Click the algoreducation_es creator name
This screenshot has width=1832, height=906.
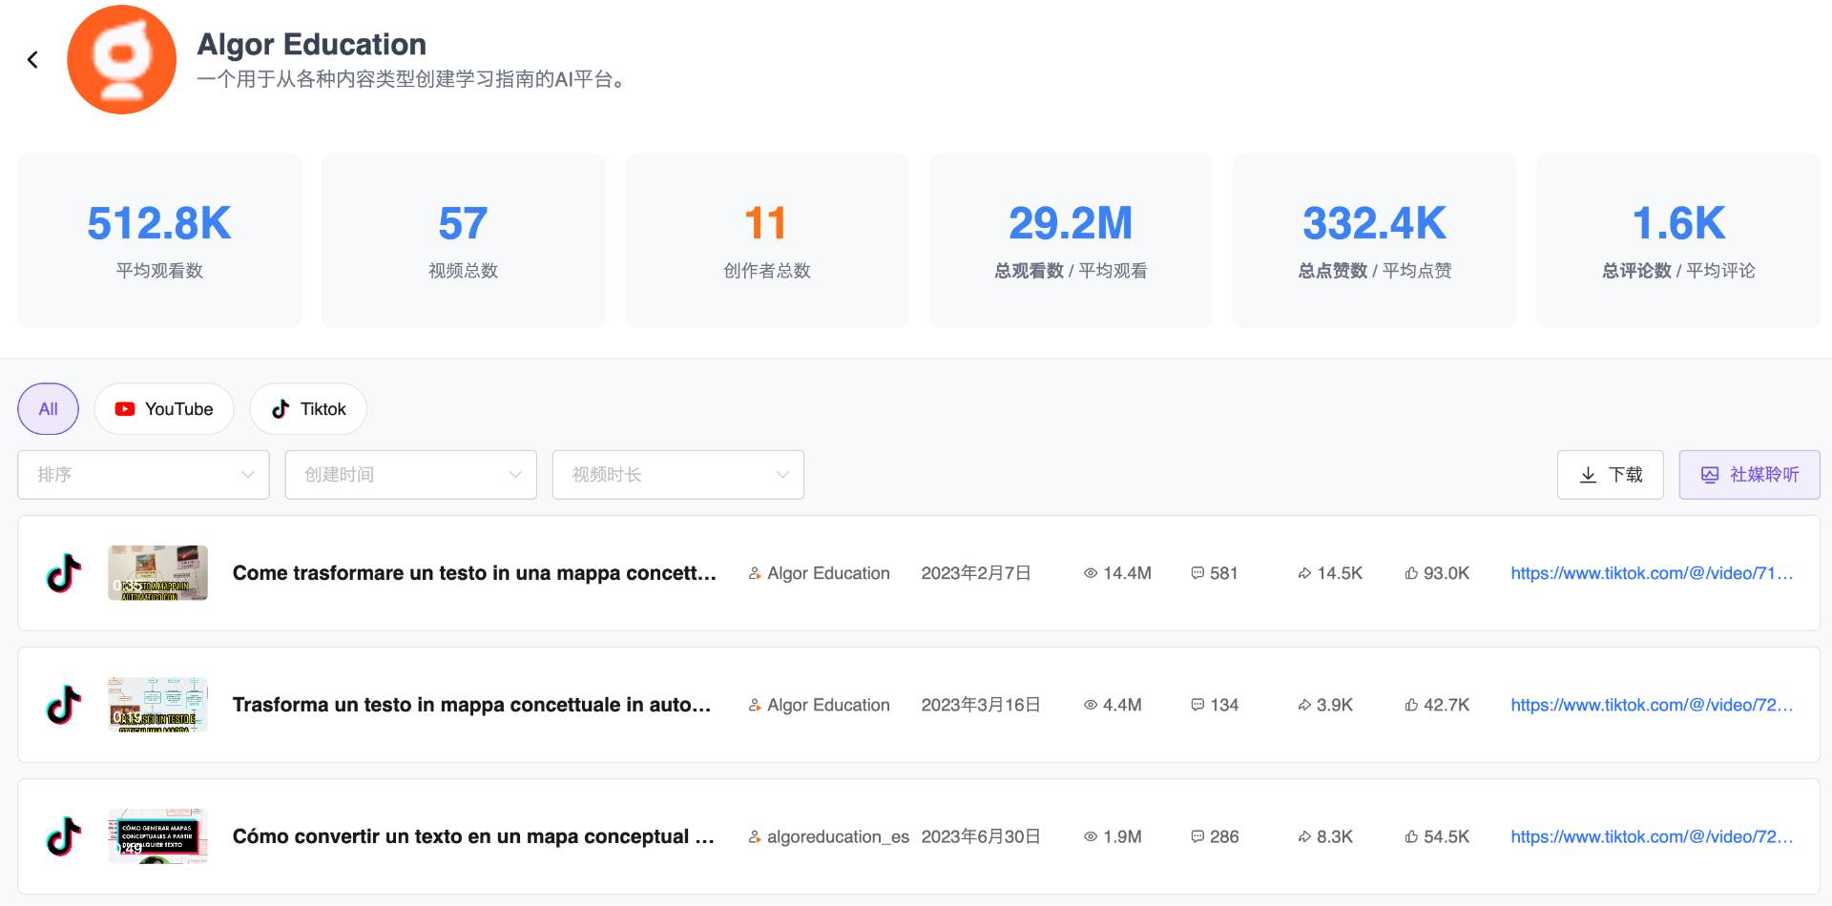pos(838,836)
